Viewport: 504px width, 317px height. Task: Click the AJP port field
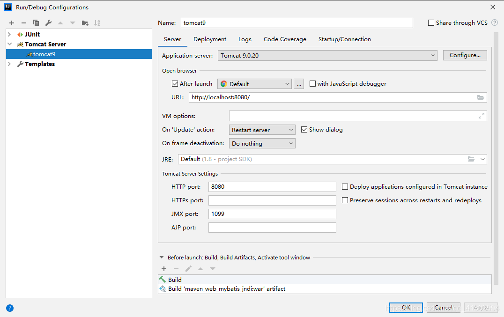(272, 228)
